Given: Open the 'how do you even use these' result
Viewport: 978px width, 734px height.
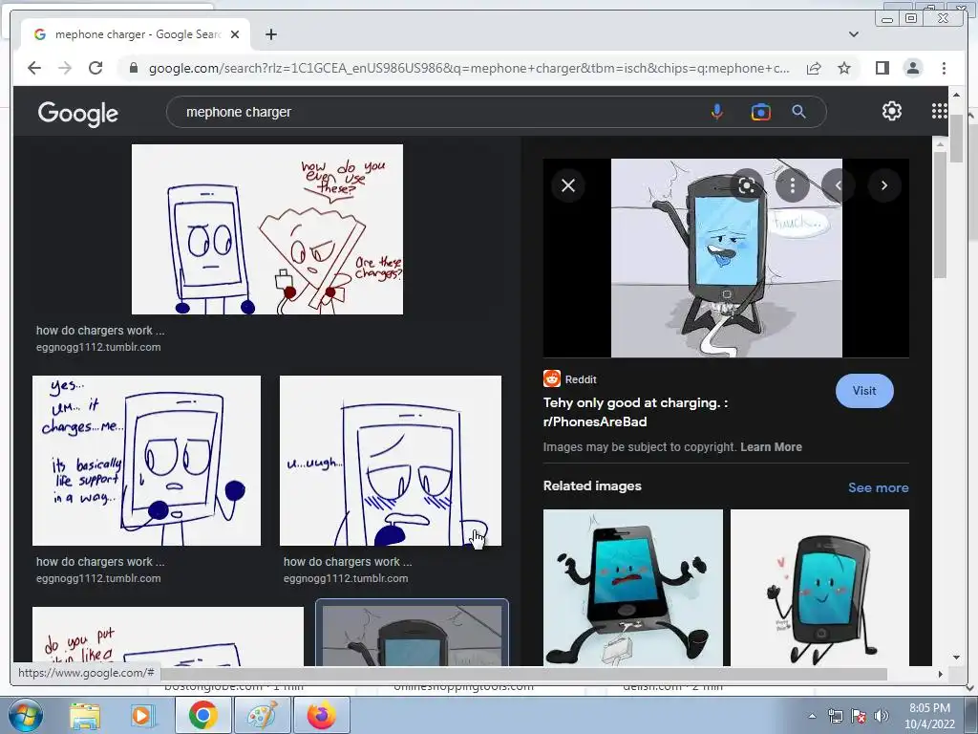Looking at the screenshot, I should click(267, 229).
